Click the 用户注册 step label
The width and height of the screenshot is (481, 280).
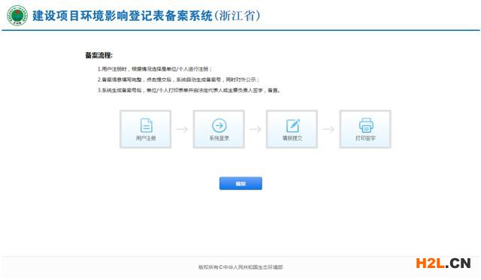[146, 138]
